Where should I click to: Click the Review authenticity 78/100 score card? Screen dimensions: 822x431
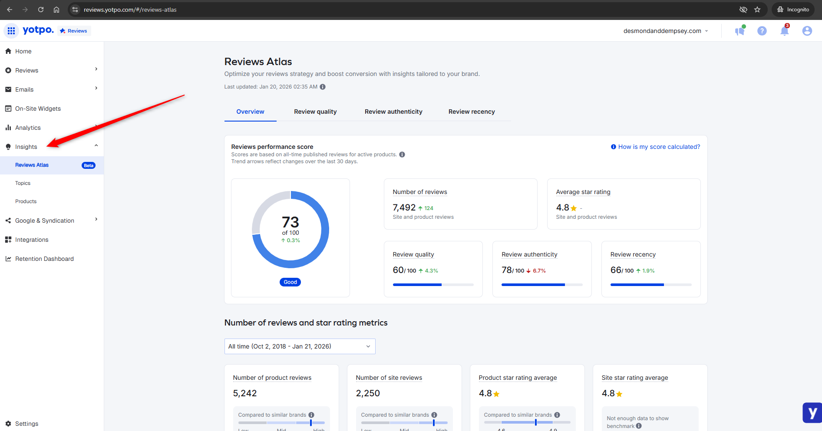click(542, 269)
